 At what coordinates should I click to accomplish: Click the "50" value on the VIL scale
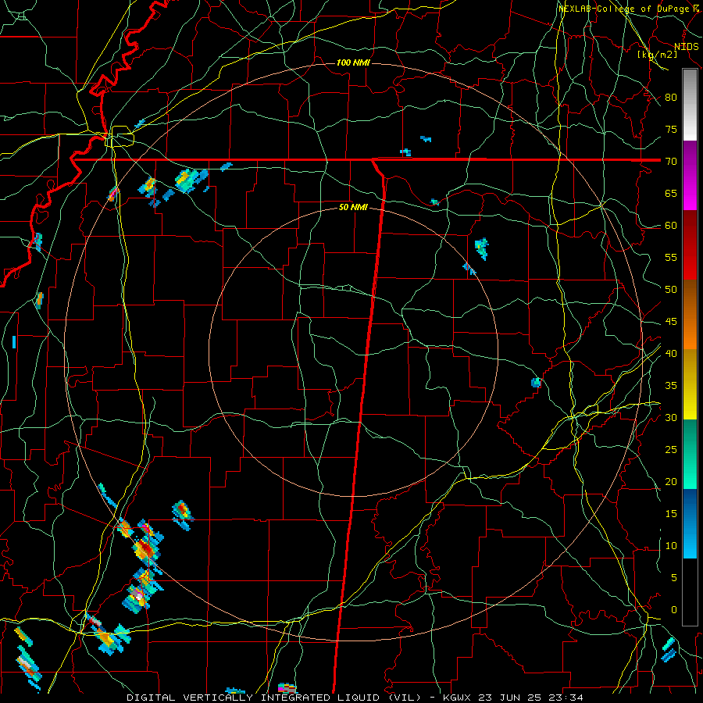(671, 290)
